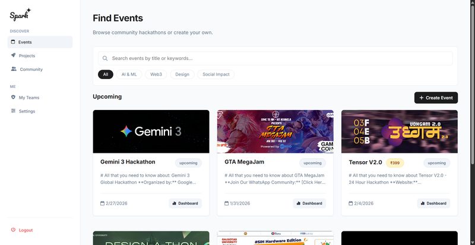Click the Events calendar icon in sidebar

click(x=13, y=42)
